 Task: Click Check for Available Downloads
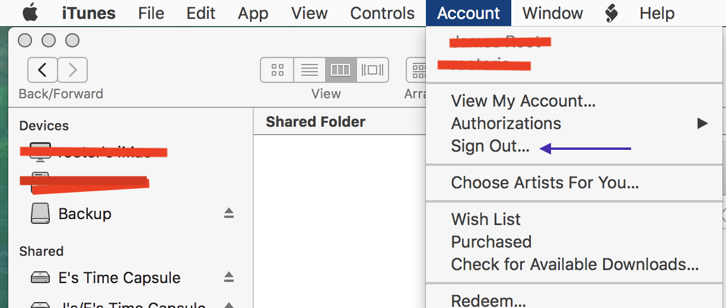point(574,264)
